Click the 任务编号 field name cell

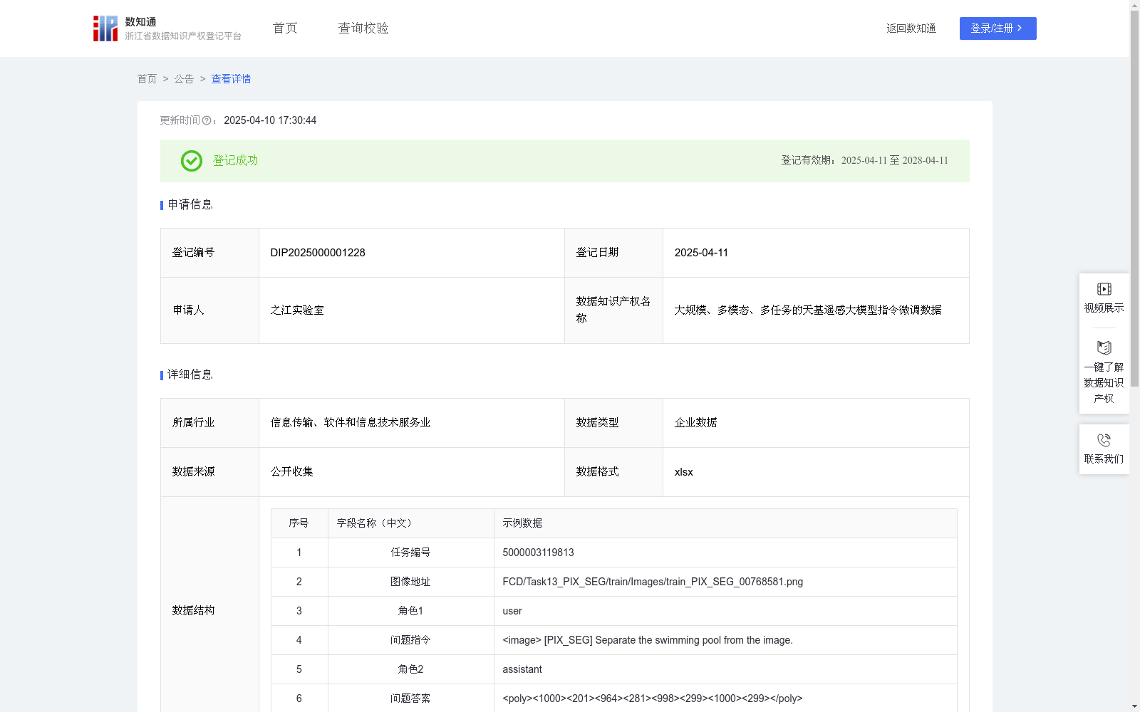[410, 553]
